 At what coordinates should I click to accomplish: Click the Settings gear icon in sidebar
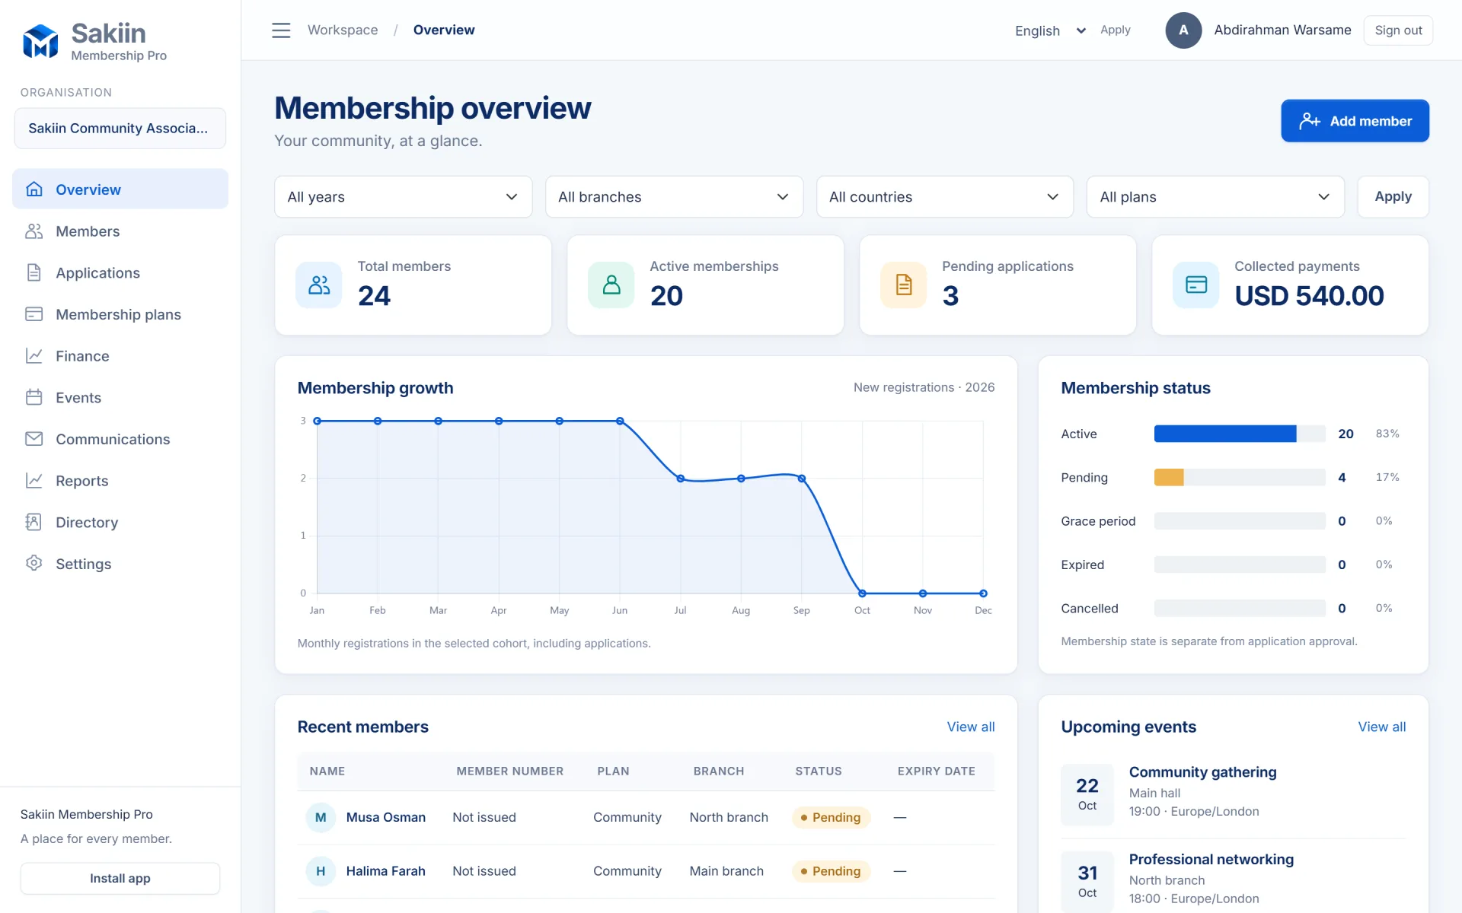[34, 563]
